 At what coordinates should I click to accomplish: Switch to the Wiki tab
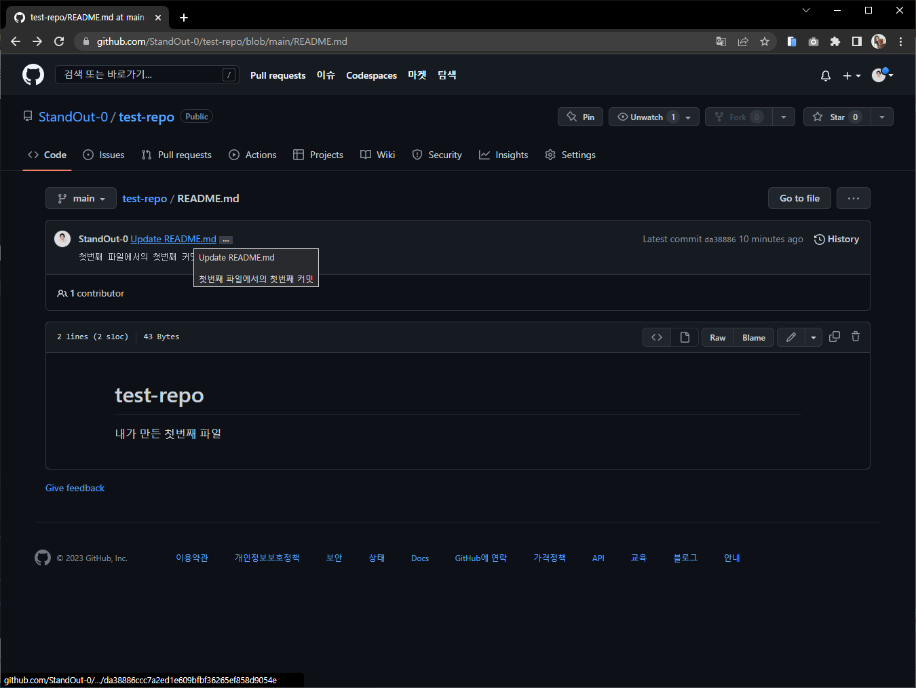(377, 155)
